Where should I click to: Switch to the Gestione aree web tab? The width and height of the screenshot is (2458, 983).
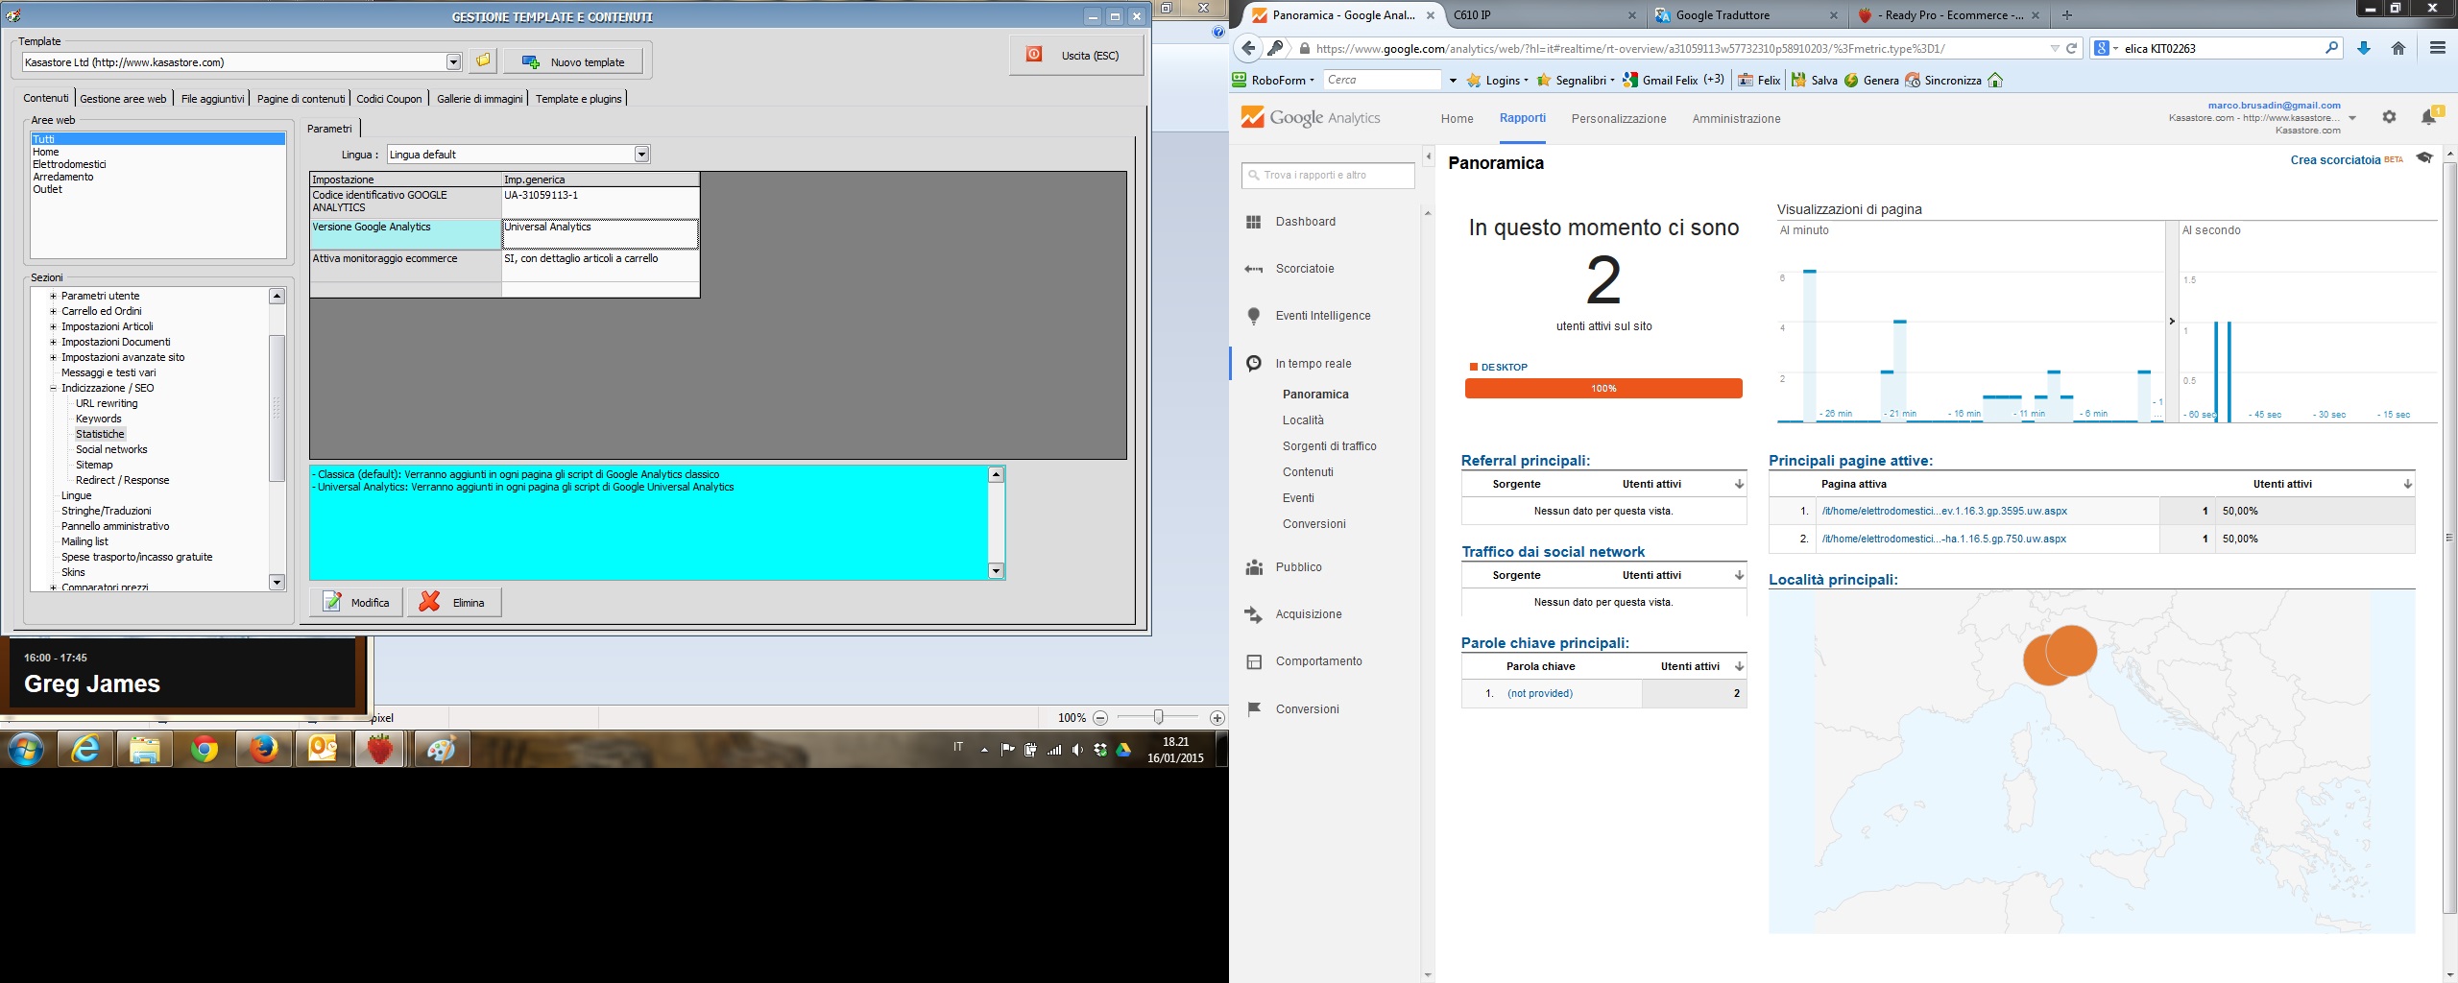[x=123, y=99]
